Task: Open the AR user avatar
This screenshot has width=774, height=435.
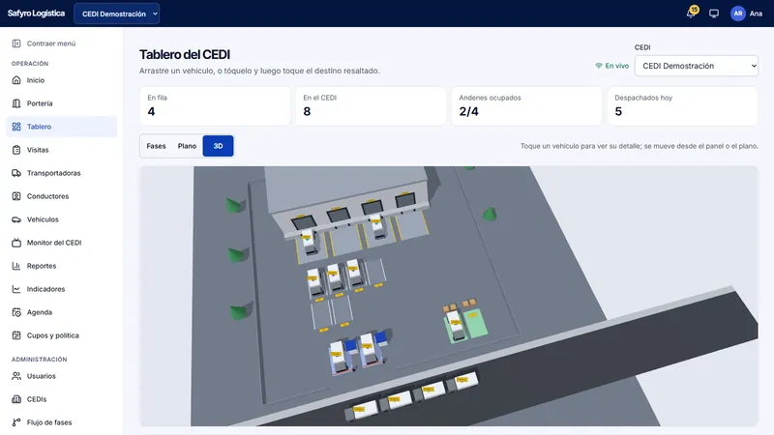Action: (737, 14)
